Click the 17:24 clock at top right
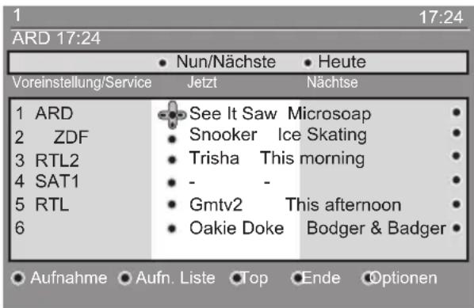Image resolution: width=474 pixels, height=308 pixels. coord(441,17)
